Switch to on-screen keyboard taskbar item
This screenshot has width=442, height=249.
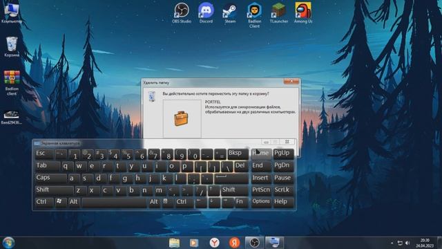coord(274,243)
